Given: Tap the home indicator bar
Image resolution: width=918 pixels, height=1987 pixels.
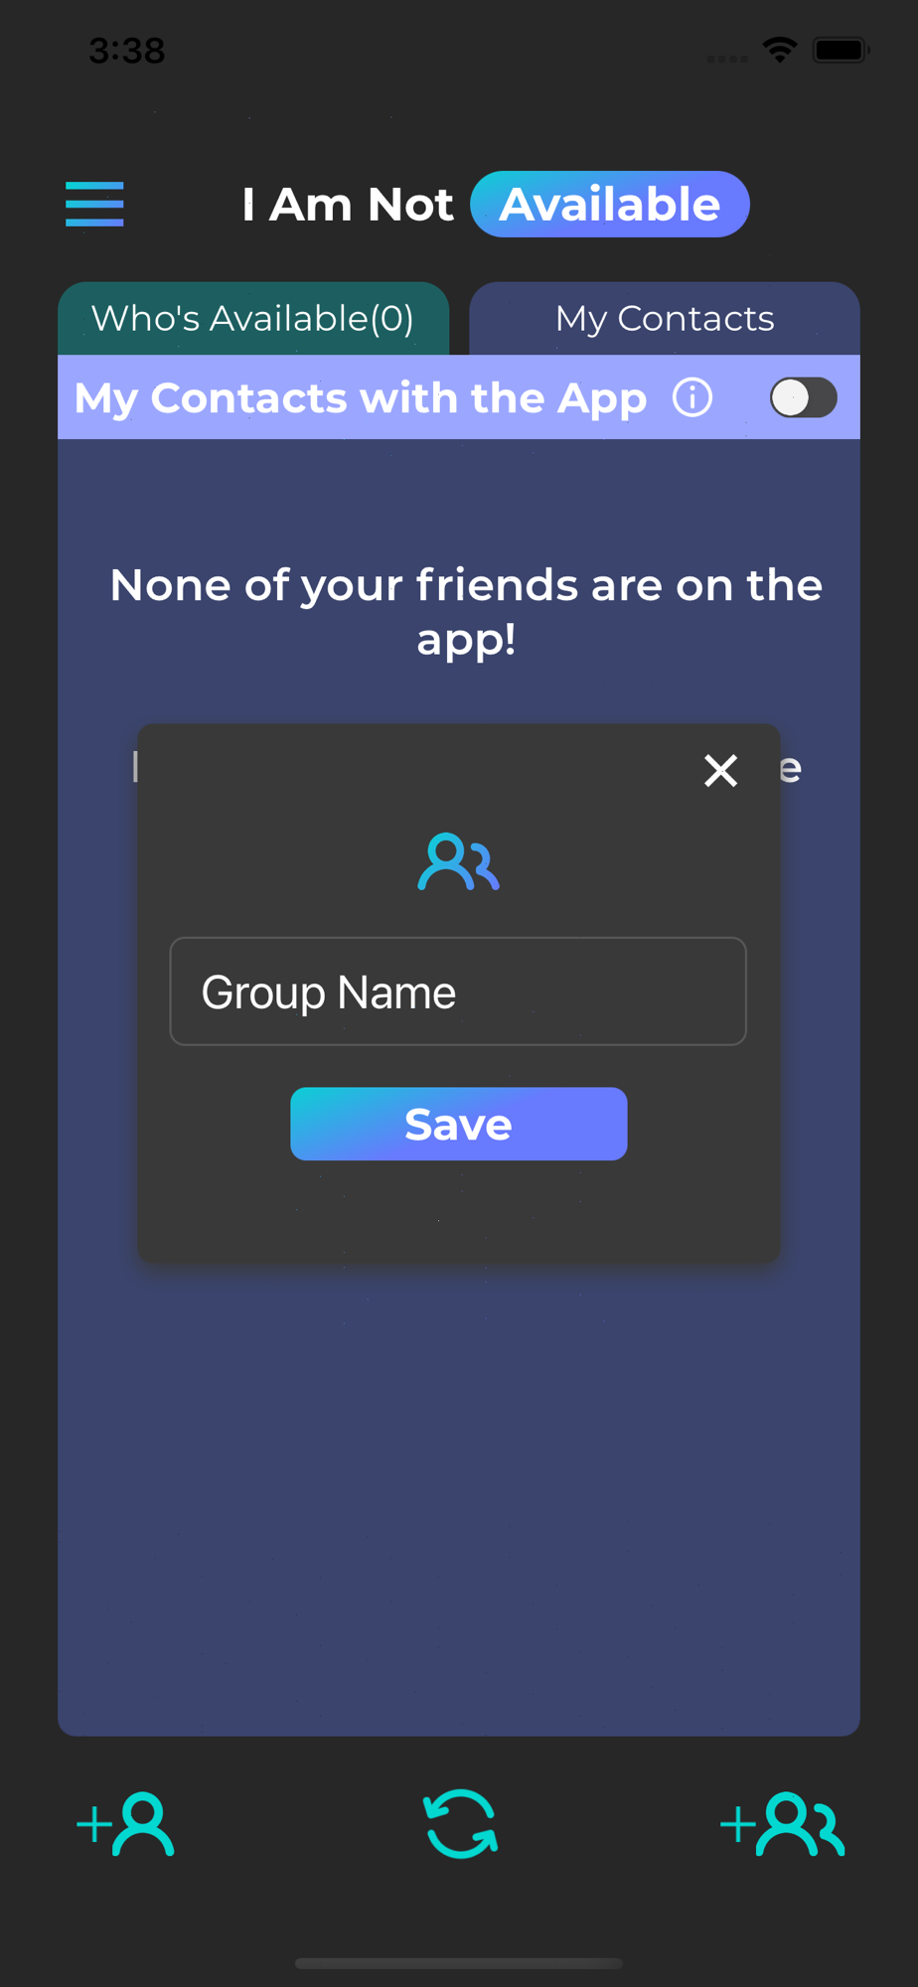Looking at the screenshot, I should 459,1963.
